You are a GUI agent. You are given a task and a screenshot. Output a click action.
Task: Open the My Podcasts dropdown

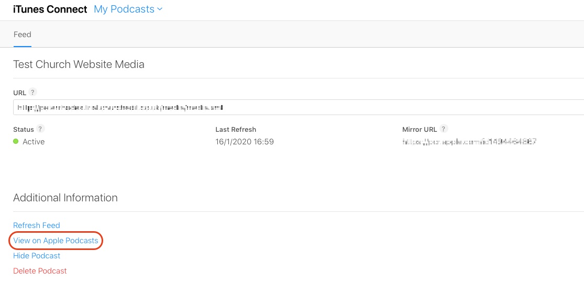(x=128, y=9)
